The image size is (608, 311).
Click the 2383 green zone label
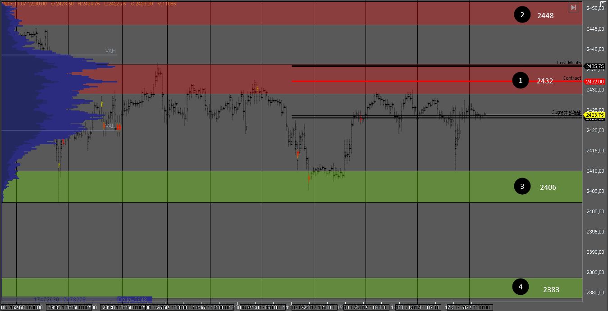(x=551, y=289)
